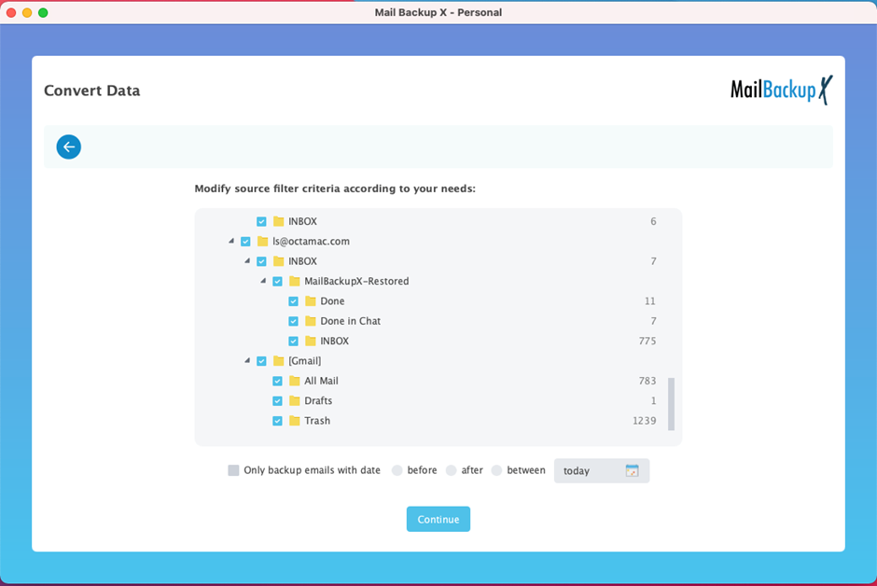
Task: Click the [Gmail] folder label
Action: 305,361
